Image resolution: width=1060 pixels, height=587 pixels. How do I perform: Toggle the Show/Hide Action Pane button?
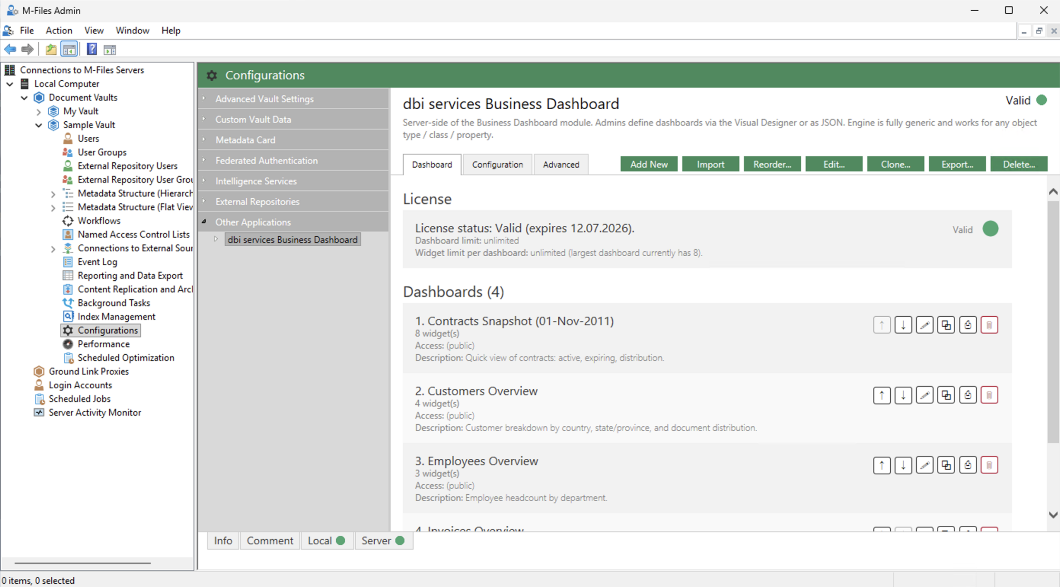coord(110,50)
